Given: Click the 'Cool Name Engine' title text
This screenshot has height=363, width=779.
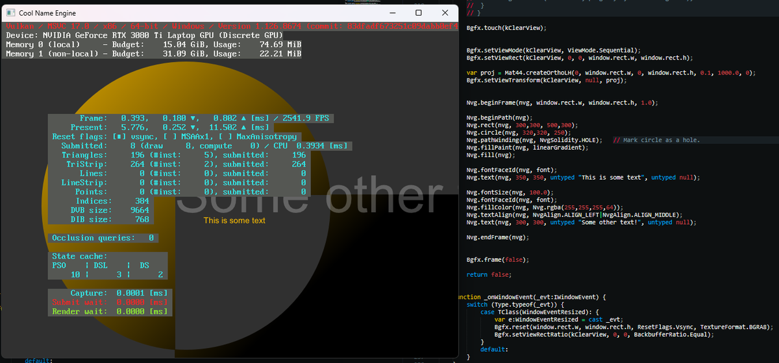Looking at the screenshot, I should [x=47, y=14].
